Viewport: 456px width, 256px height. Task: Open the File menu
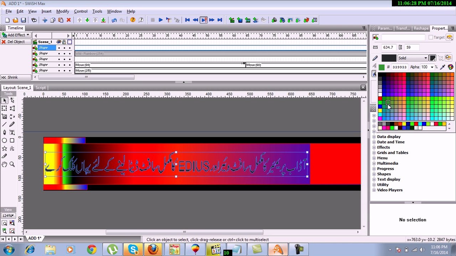click(x=9, y=11)
